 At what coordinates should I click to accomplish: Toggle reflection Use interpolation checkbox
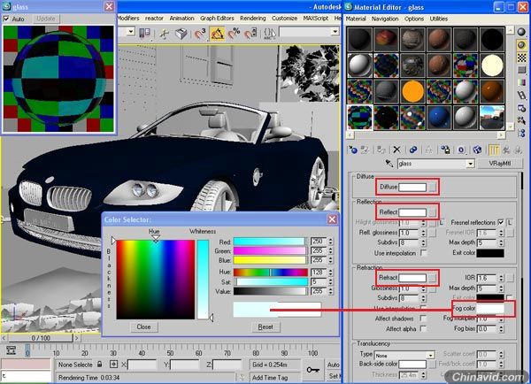point(423,253)
